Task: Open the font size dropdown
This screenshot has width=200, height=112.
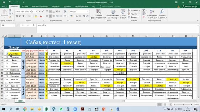Action: [x=37, y=12]
